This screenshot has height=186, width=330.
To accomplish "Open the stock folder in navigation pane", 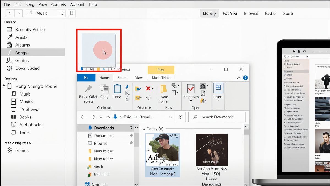I will pos(98,167).
